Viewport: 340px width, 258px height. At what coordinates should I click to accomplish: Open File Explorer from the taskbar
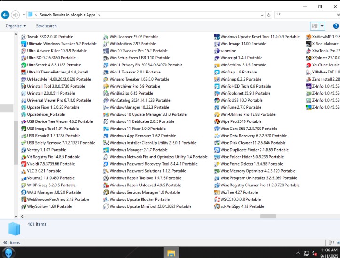pos(171,253)
